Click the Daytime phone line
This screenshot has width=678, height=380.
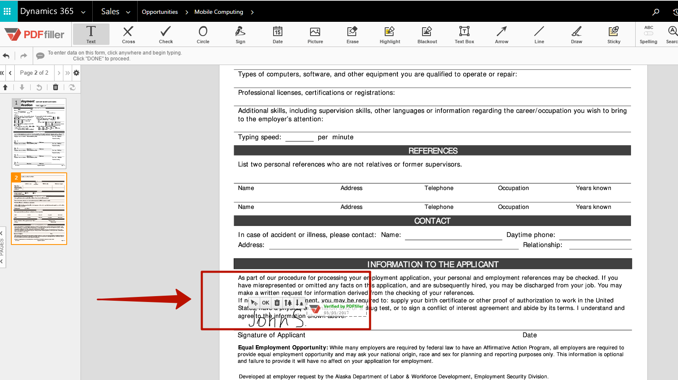pyautogui.click(x=595, y=236)
